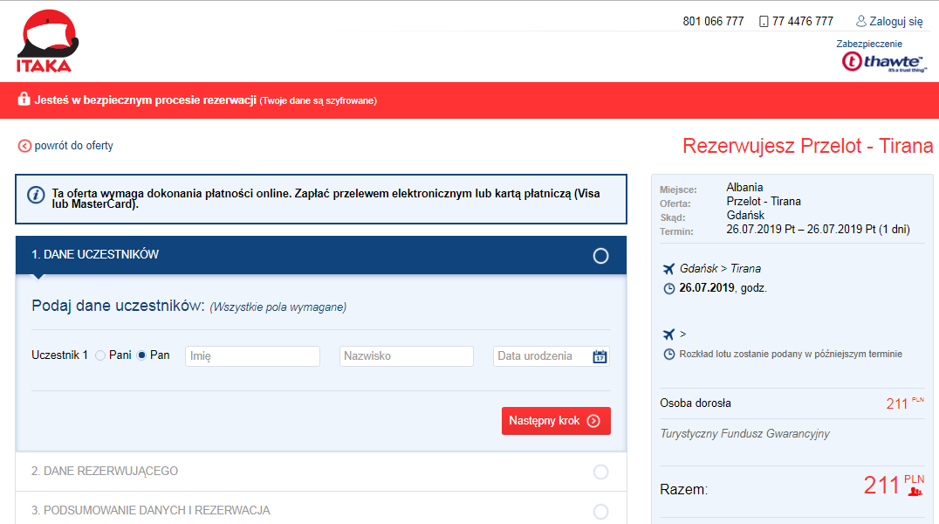Click the circle indicator for Podsumowanie danych i rezerwacja
Image resolution: width=939 pixels, height=524 pixels.
(600, 512)
